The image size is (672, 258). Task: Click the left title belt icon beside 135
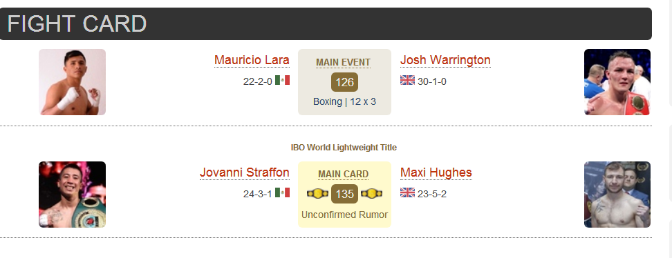[x=317, y=194]
